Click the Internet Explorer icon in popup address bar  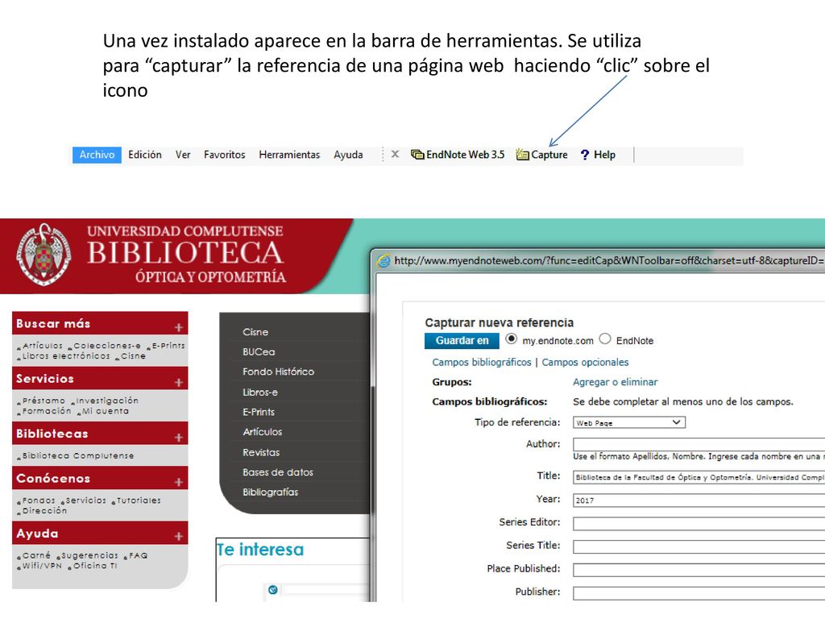[x=384, y=260]
